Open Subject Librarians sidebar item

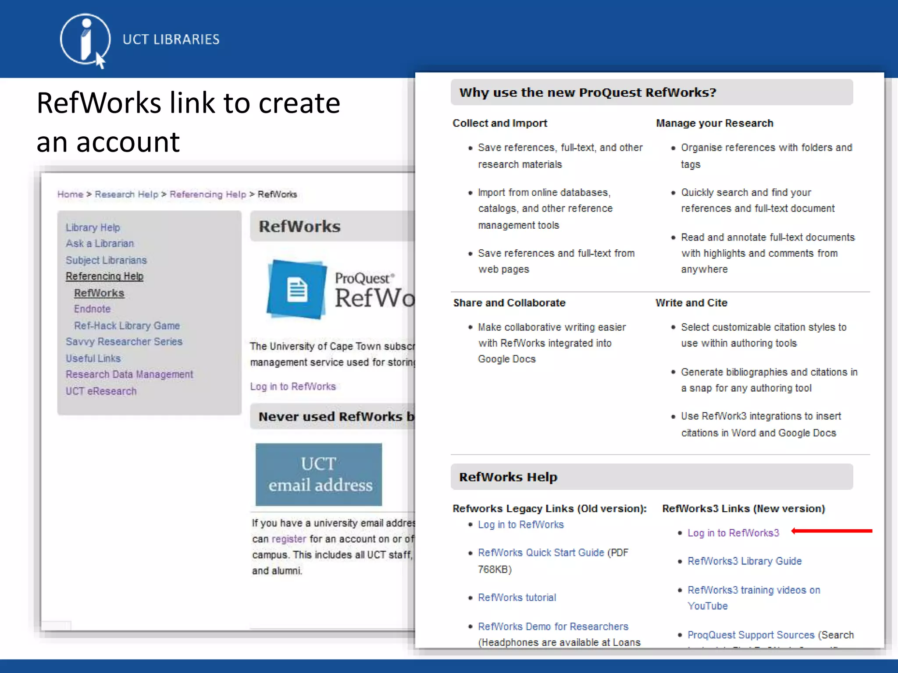[106, 260]
